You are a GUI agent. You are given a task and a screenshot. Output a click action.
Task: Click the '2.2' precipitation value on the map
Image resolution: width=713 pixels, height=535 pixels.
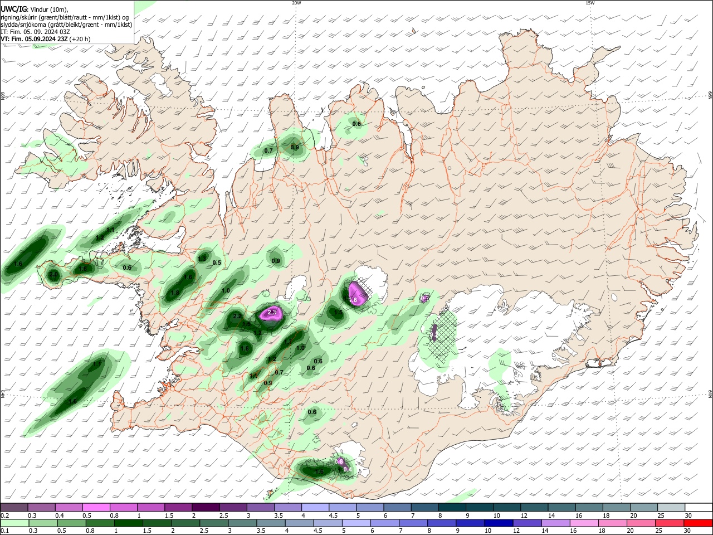(x=237, y=316)
